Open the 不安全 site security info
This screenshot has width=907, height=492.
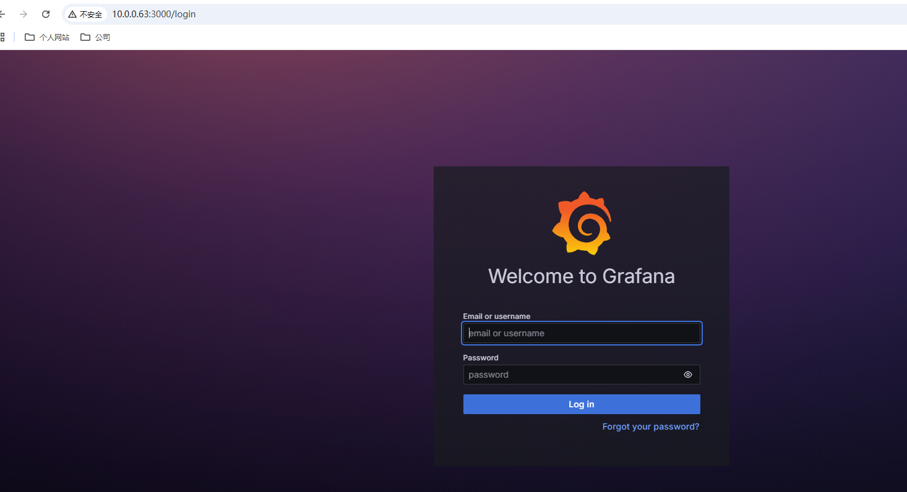point(90,14)
